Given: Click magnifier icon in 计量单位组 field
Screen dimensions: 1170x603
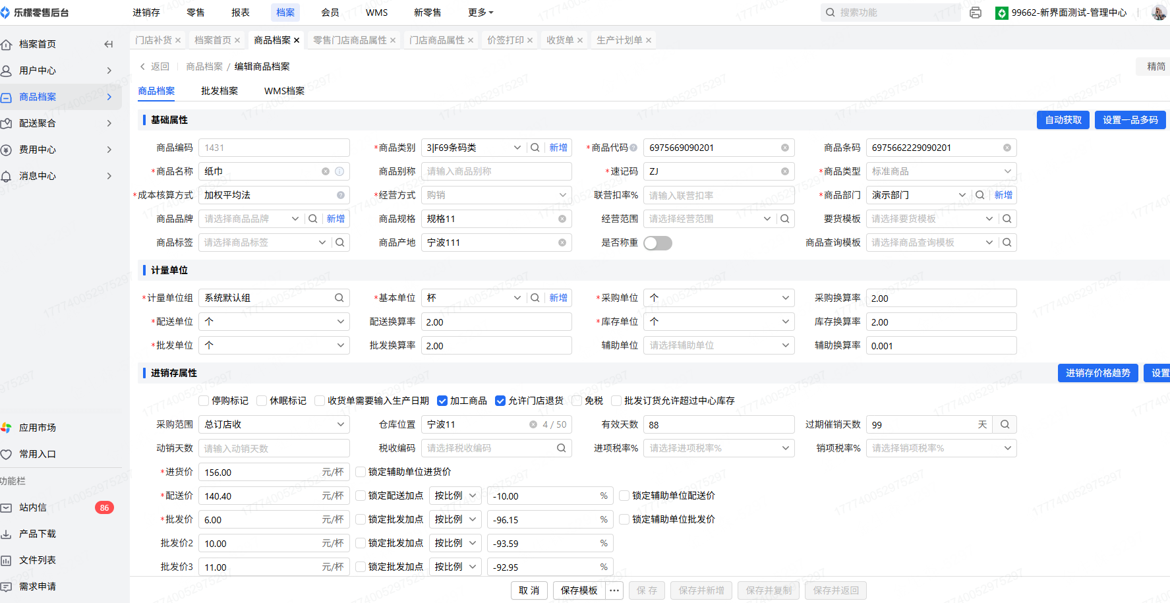Looking at the screenshot, I should pyautogui.click(x=339, y=298).
